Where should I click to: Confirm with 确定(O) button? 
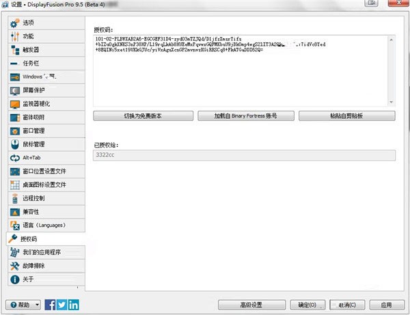point(307,305)
